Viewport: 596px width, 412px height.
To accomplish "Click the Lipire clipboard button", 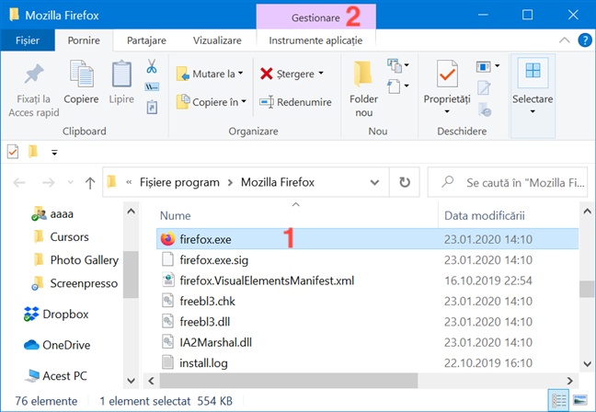I will pyautogui.click(x=121, y=83).
